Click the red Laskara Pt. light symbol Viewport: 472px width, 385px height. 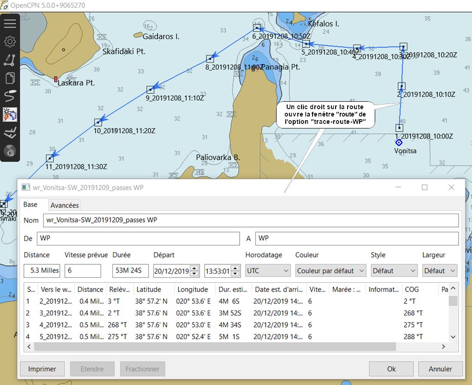point(56,79)
